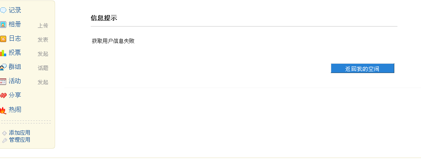Click the 活动 calendar icon
Screen dimensions: 421x162
tap(3, 81)
